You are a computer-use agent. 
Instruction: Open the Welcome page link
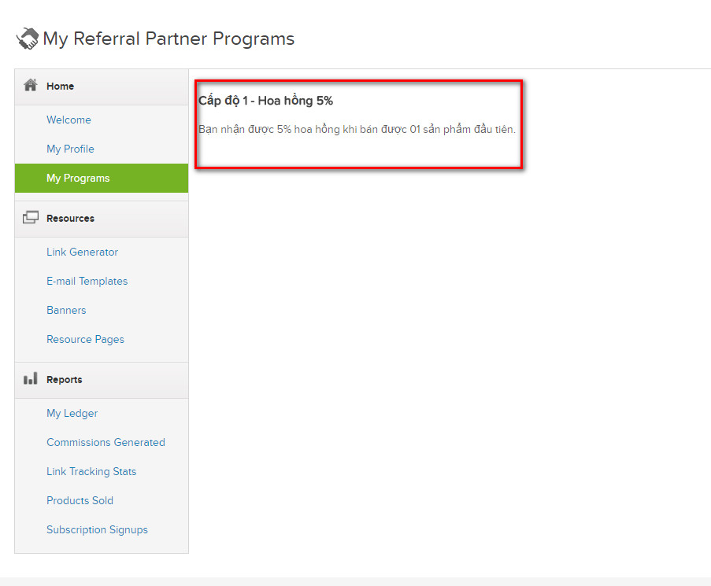69,120
